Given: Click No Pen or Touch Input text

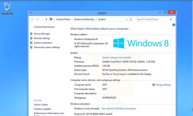Looking at the screenshot, I should click(x=127, y=74).
